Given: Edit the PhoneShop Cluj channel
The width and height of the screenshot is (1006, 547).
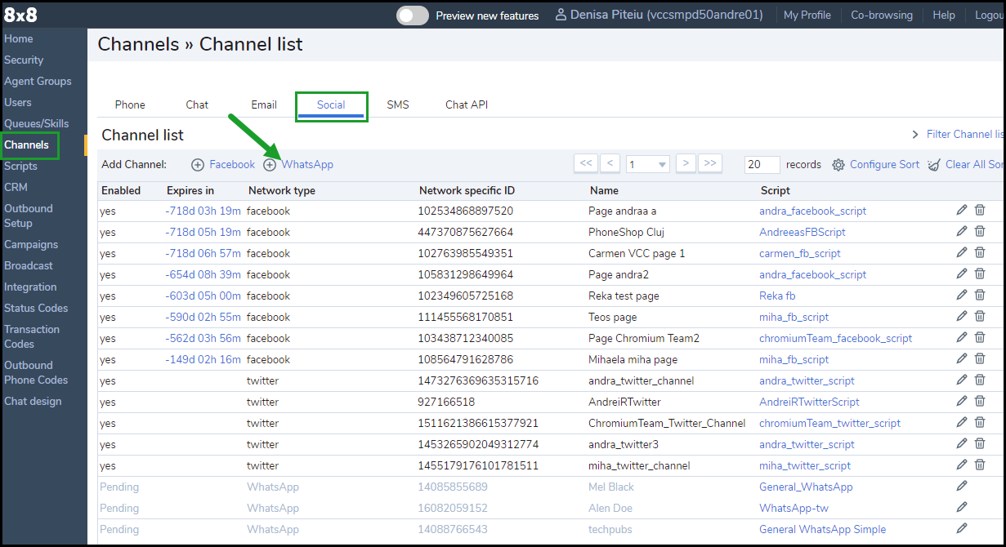Looking at the screenshot, I should click(962, 231).
